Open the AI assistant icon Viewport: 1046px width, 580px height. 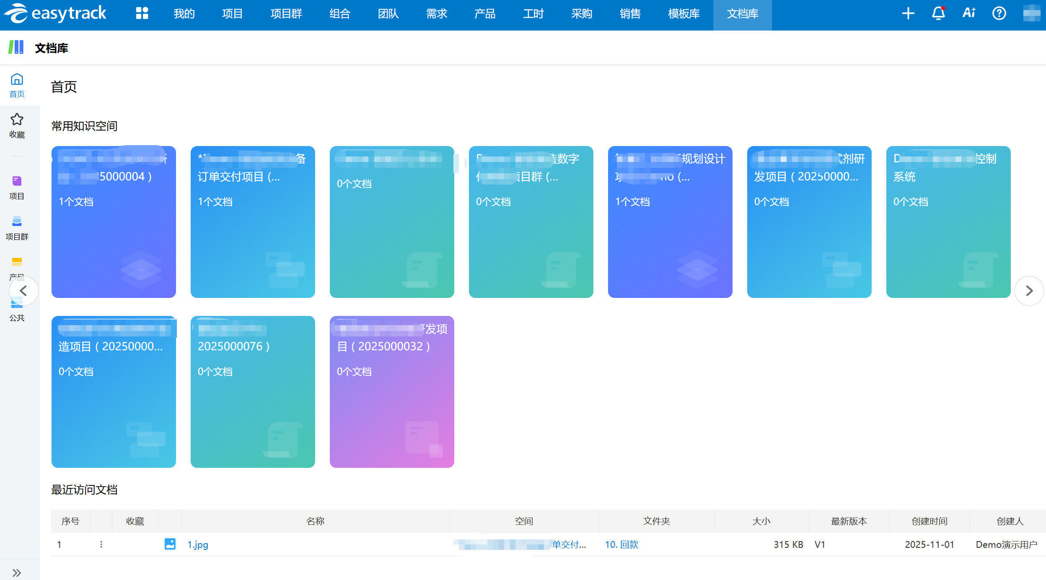(x=969, y=13)
